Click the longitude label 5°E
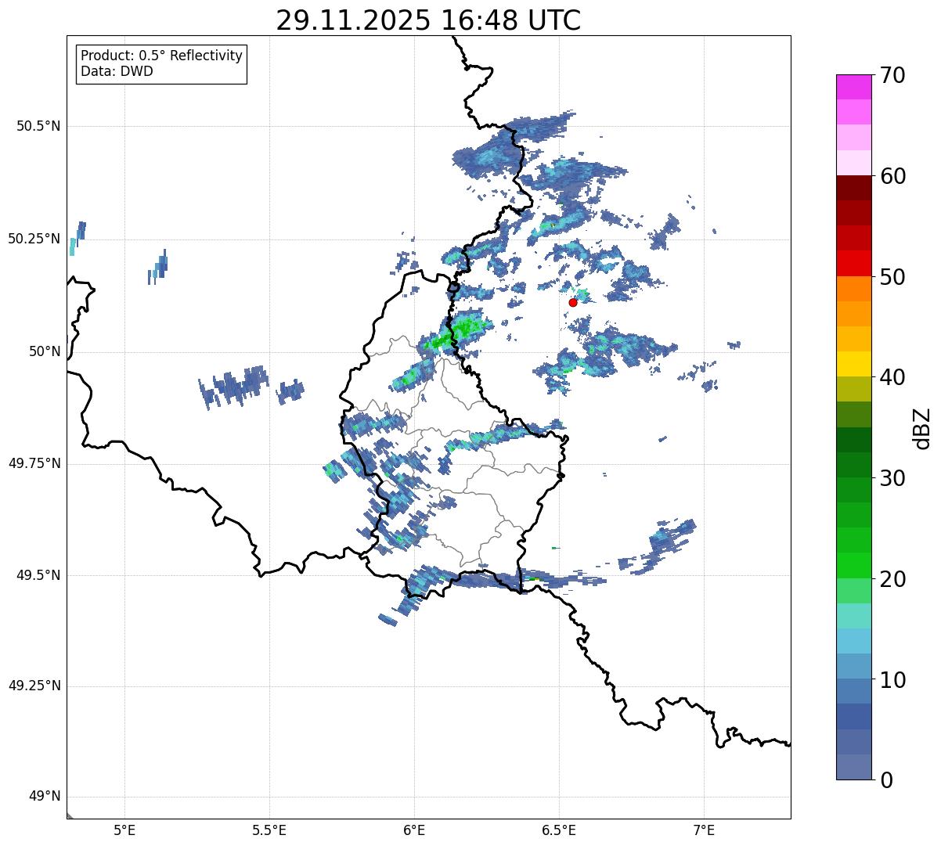The width and height of the screenshot is (941, 846). (124, 830)
